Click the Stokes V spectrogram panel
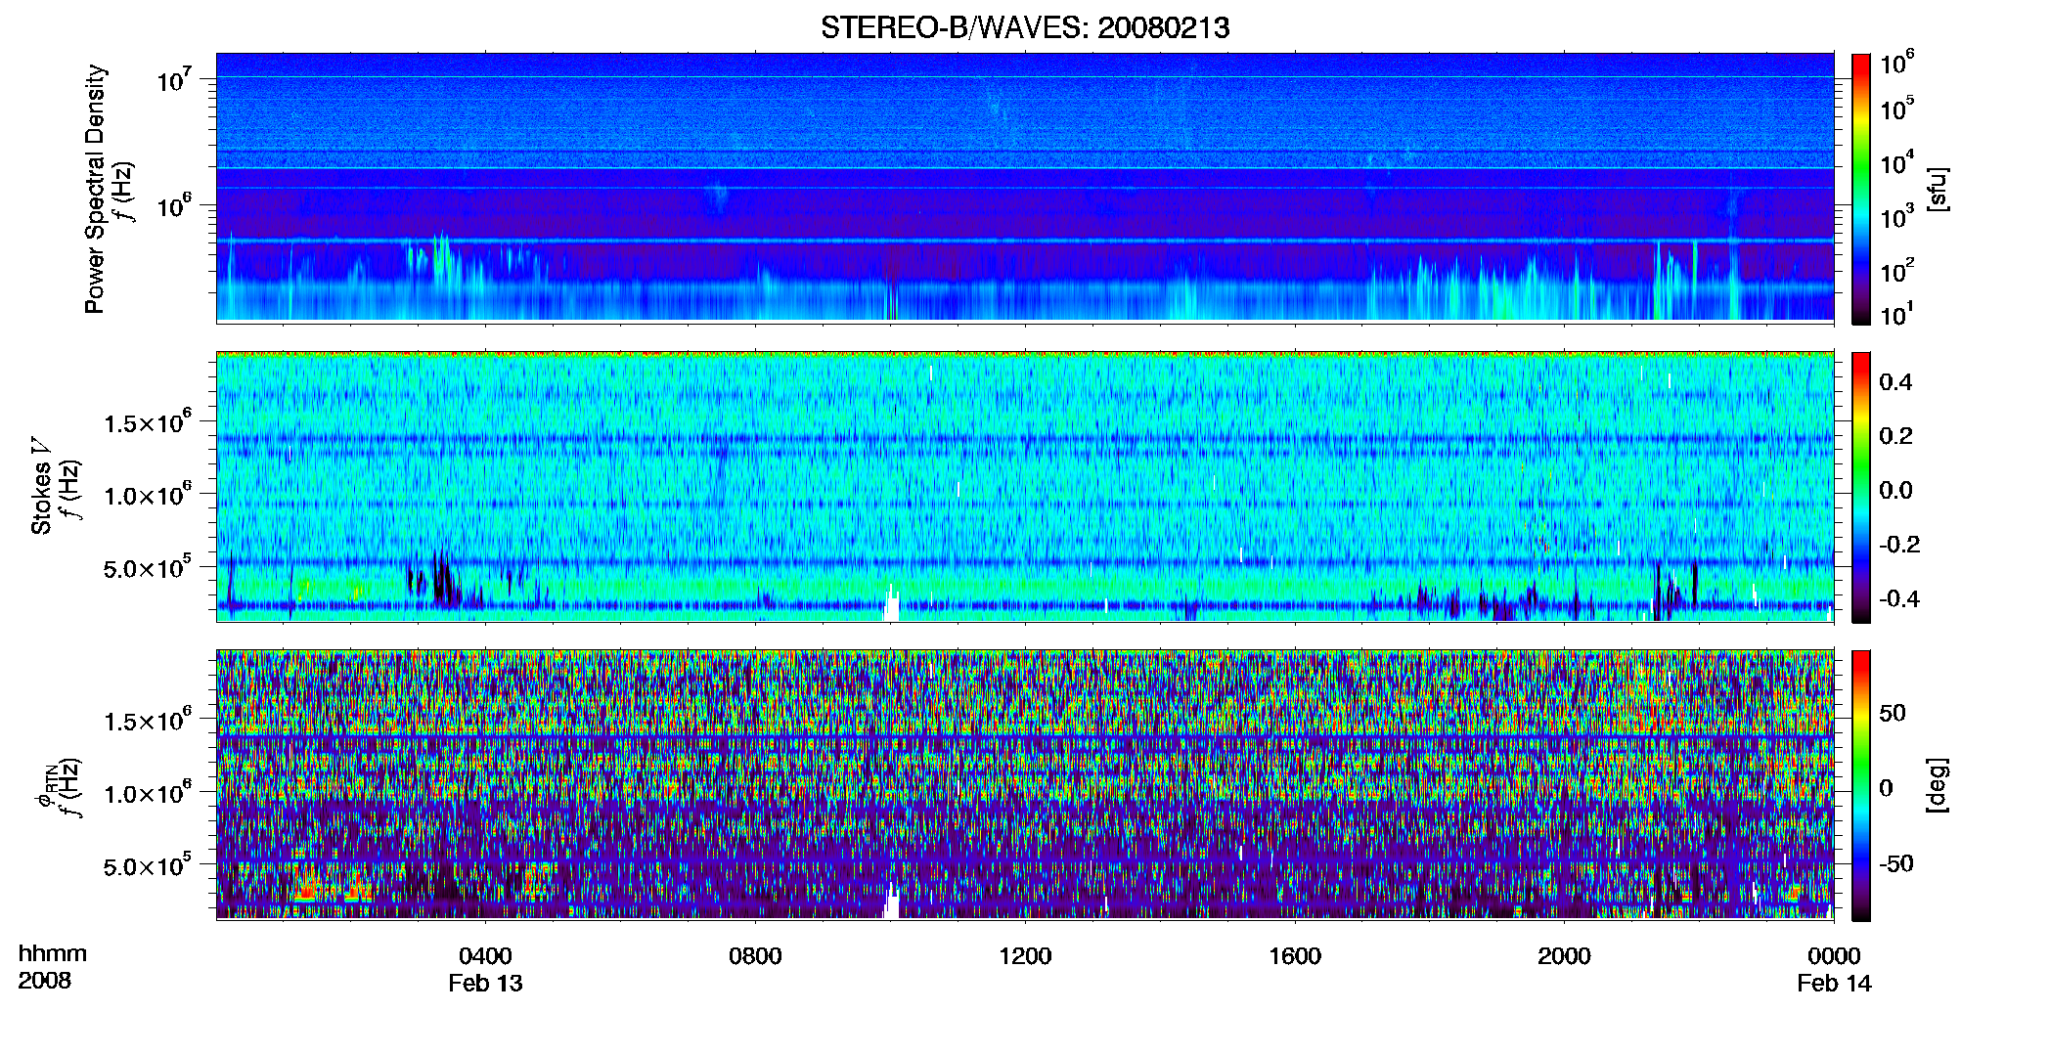 click(1025, 487)
